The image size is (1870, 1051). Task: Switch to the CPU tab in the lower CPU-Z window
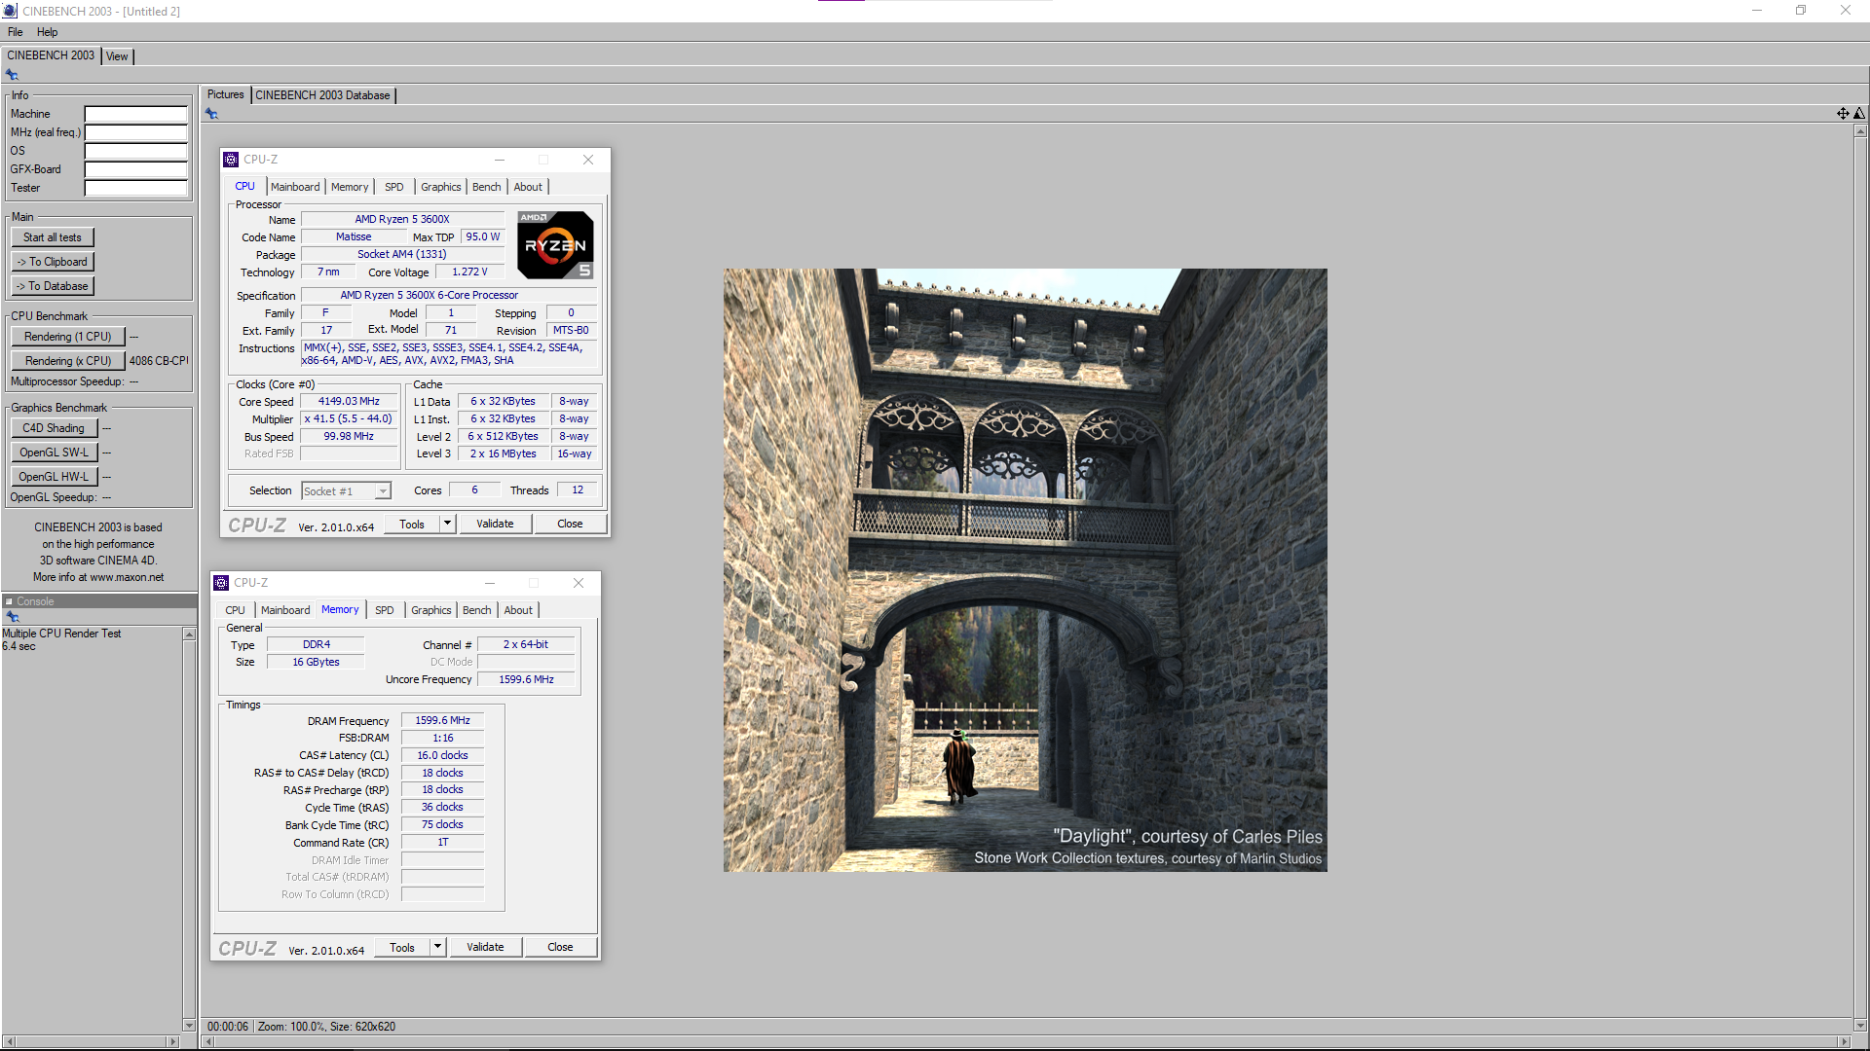236,610
